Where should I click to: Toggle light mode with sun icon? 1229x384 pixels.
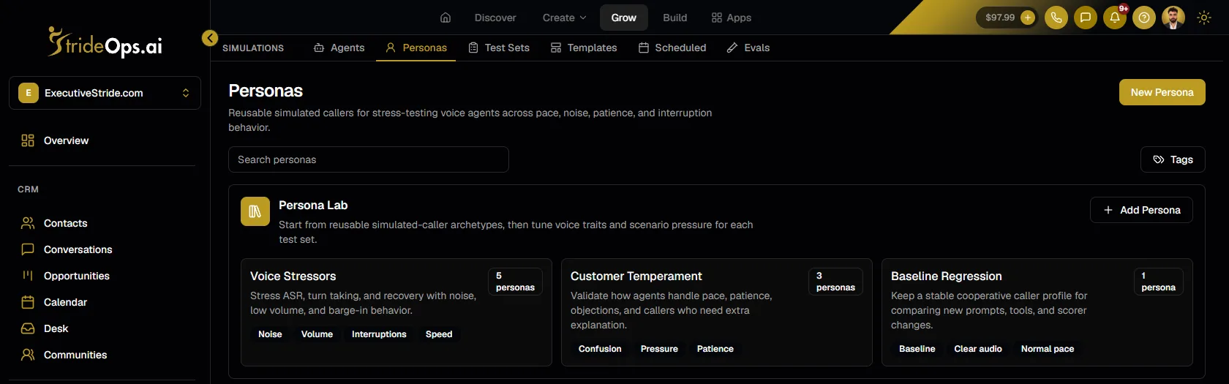pos(1204,18)
